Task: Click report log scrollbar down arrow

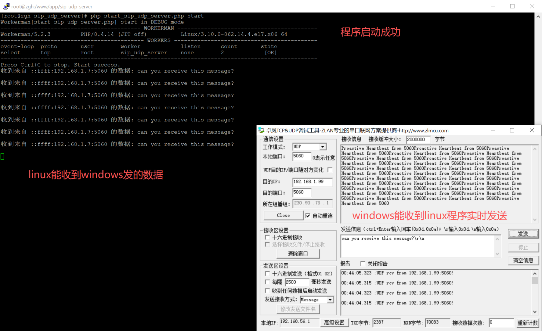Action: (x=535, y=312)
